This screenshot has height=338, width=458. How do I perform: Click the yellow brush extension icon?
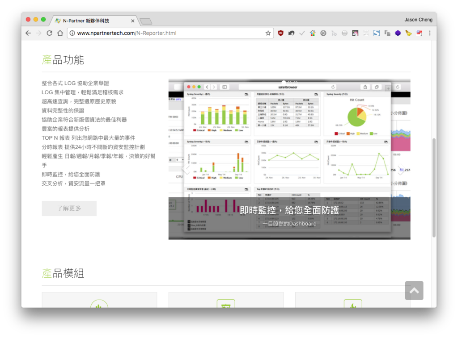[x=408, y=33]
